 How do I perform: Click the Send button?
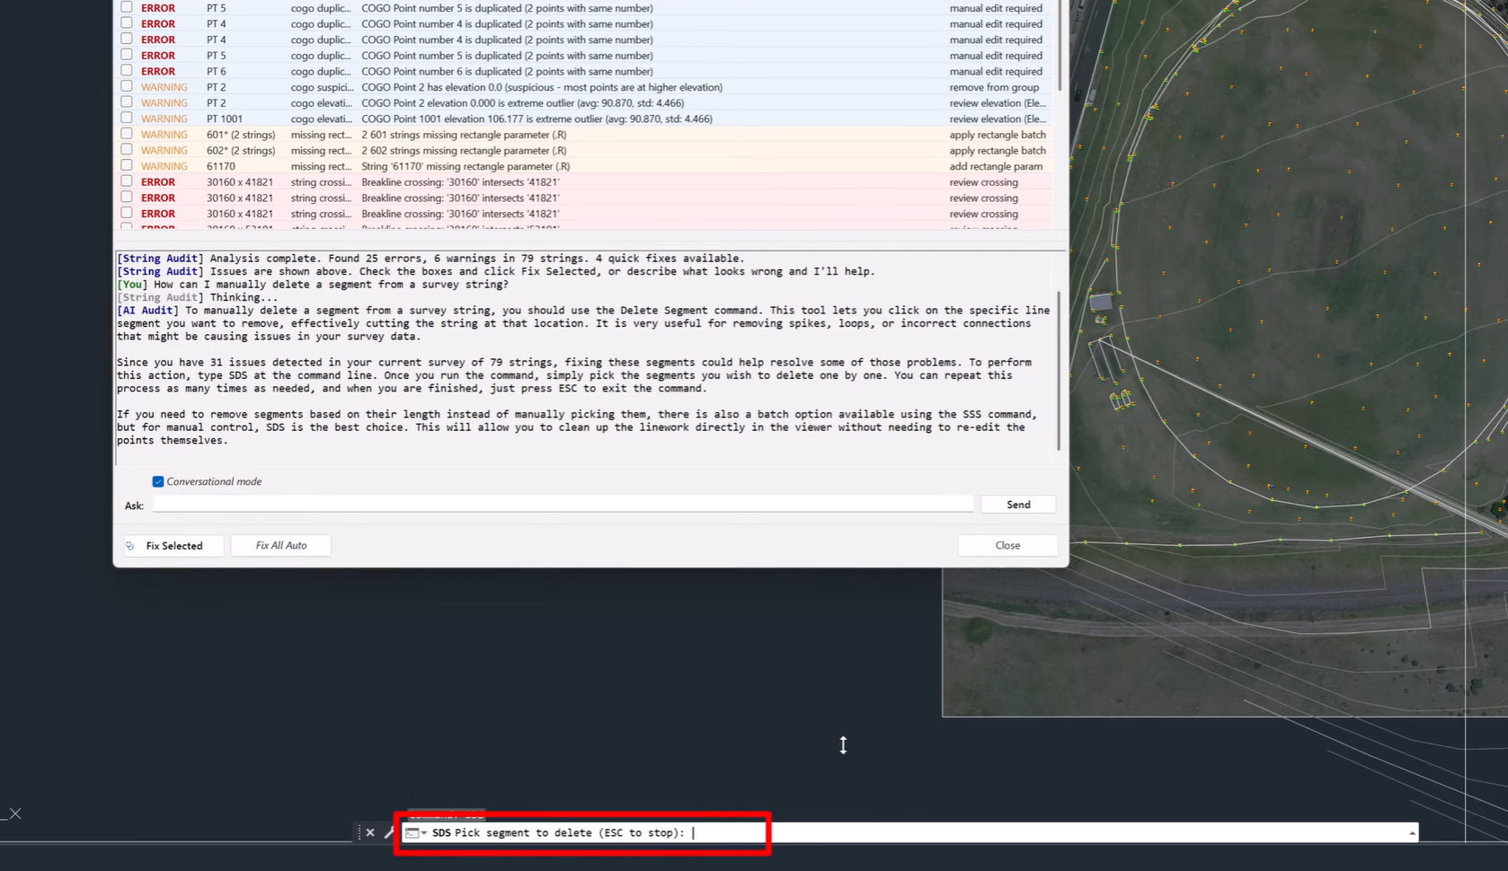[x=1018, y=505]
